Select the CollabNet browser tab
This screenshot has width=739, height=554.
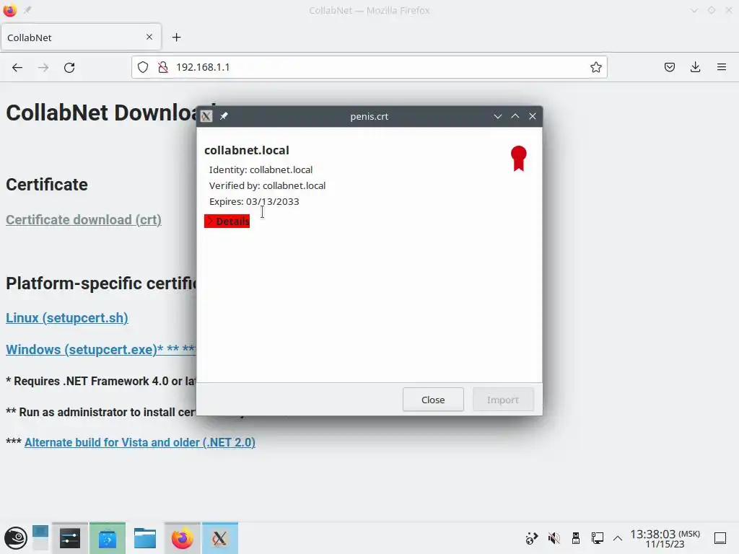[x=81, y=38]
